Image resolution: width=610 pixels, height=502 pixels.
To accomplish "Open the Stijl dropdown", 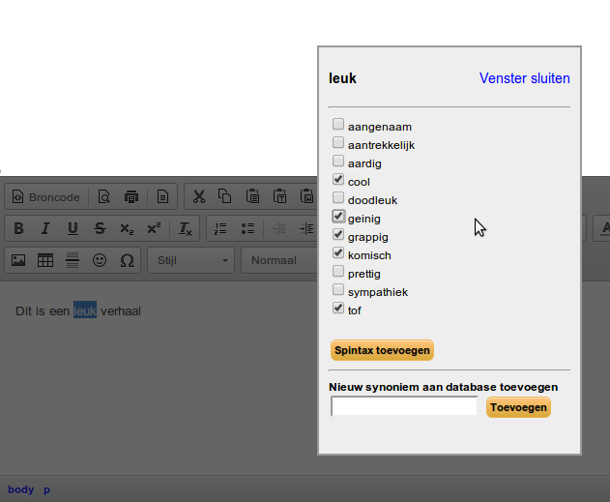I will coord(191,260).
